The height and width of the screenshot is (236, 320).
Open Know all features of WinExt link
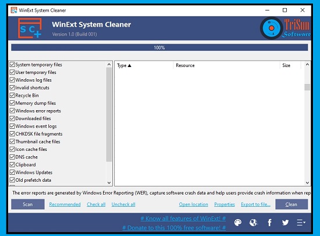(183, 219)
